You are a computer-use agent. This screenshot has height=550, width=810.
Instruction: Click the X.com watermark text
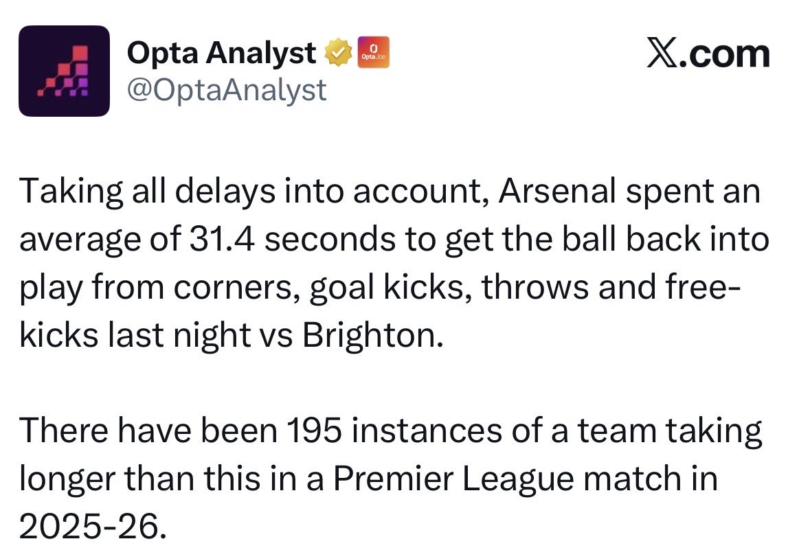tap(708, 54)
